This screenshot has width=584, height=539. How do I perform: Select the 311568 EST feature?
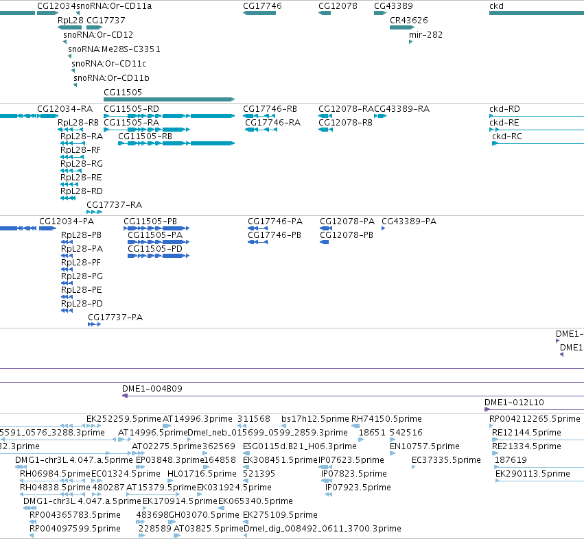(x=242, y=426)
